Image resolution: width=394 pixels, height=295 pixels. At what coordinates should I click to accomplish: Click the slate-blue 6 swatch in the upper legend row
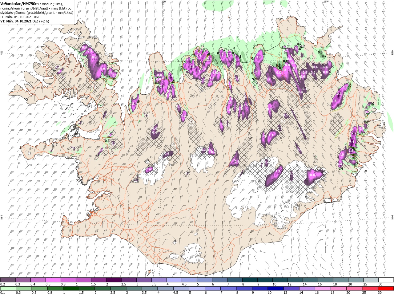pos(219,280)
